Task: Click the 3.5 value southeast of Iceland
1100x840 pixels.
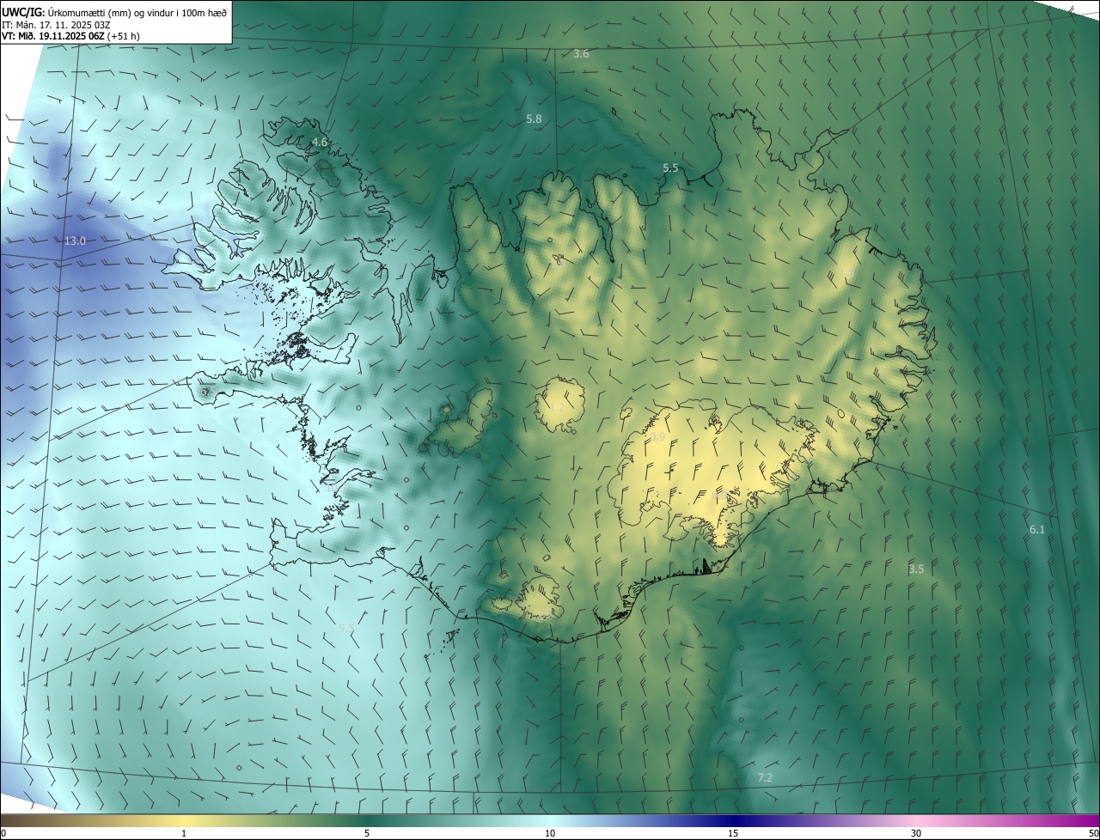Action: pos(916,569)
